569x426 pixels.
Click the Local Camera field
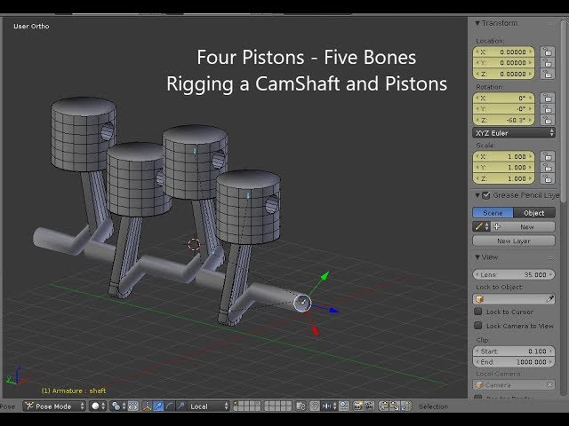click(x=514, y=384)
